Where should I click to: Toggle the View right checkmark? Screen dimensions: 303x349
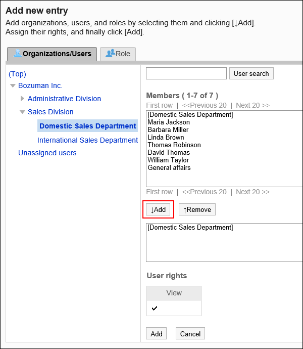point(155,308)
